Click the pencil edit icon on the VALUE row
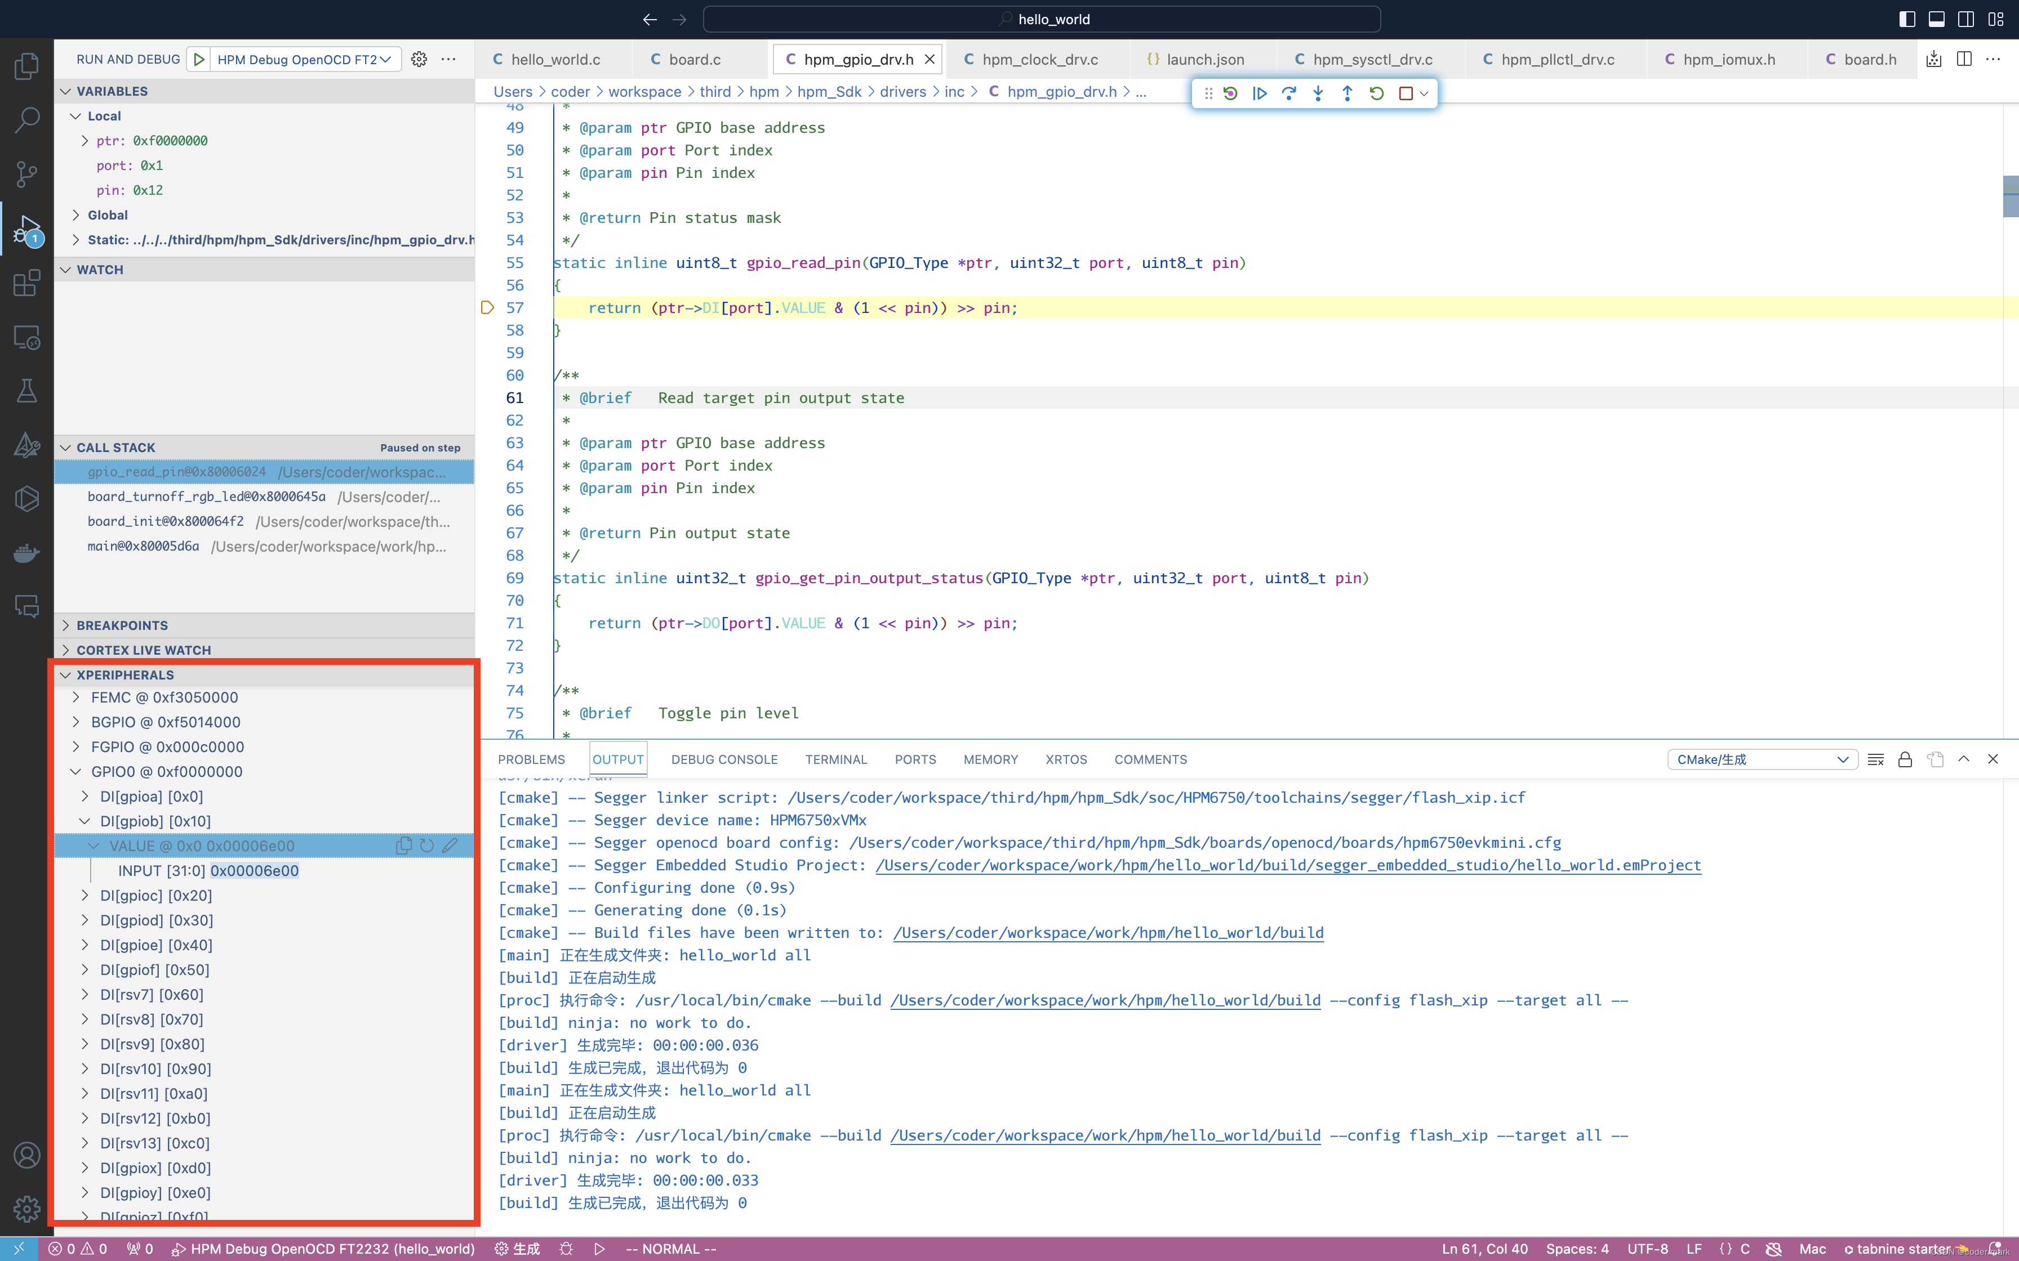 pos(451,846)
